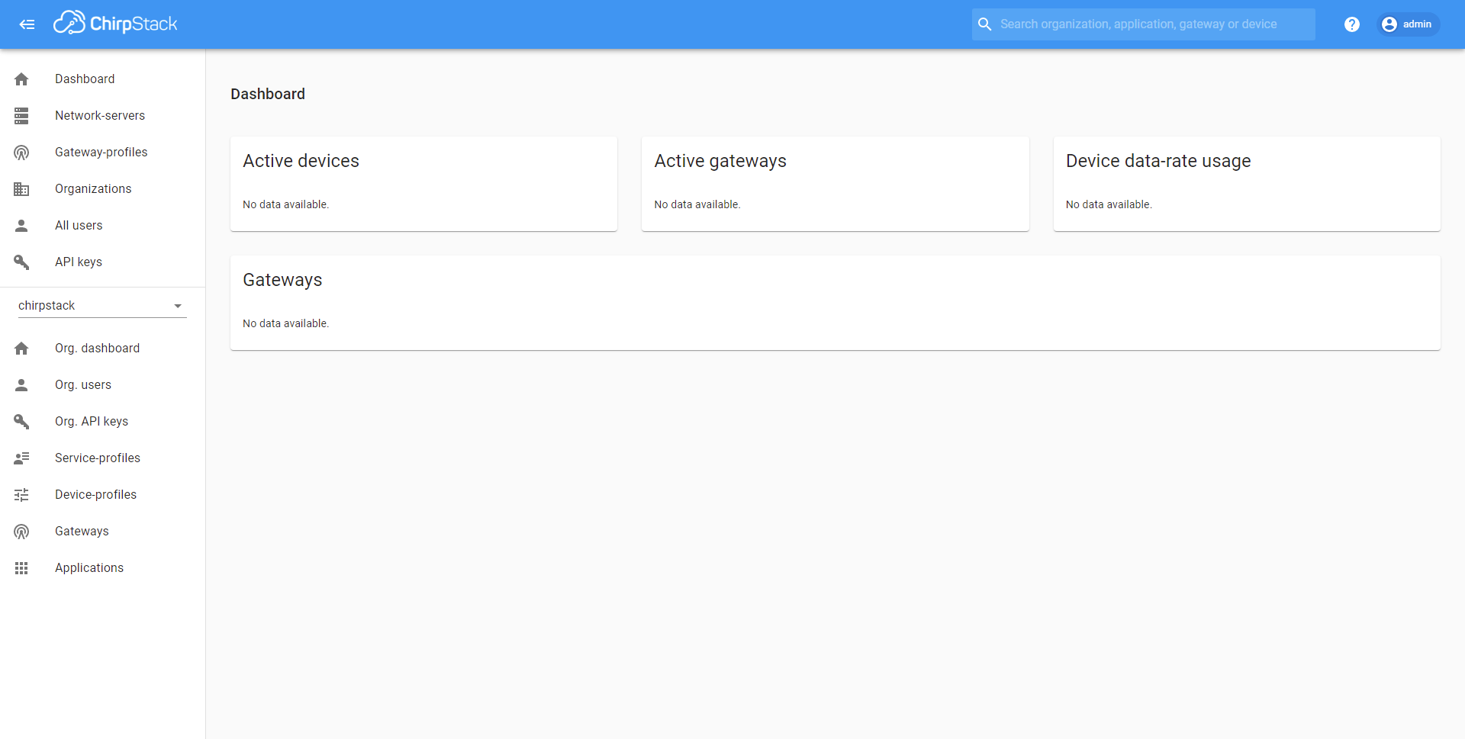This screenshot has width=1465, height=739.
Task: Click the API keys key icon
Action: pyautogui.click(x=21, y=262)
